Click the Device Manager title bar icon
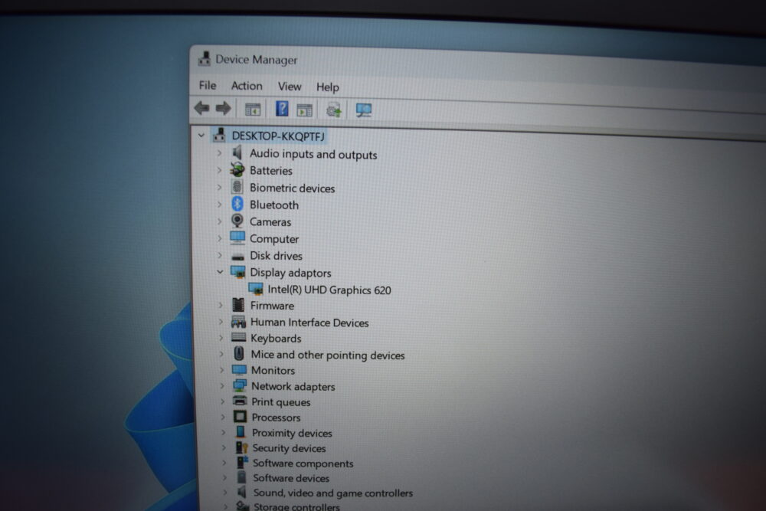This screenshot has width=766, height=511. point(205,59)
